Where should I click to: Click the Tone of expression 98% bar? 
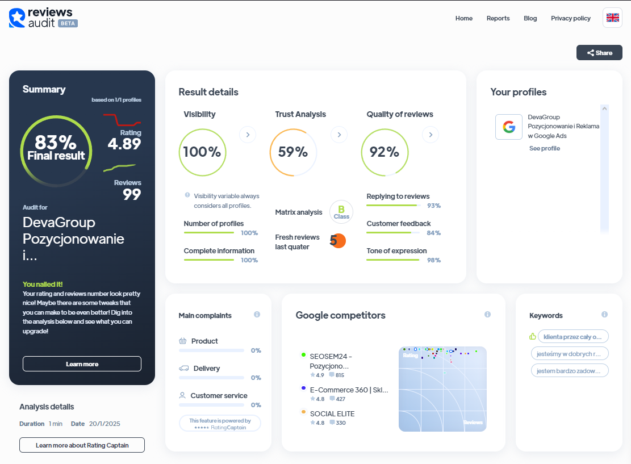(394, 260)
